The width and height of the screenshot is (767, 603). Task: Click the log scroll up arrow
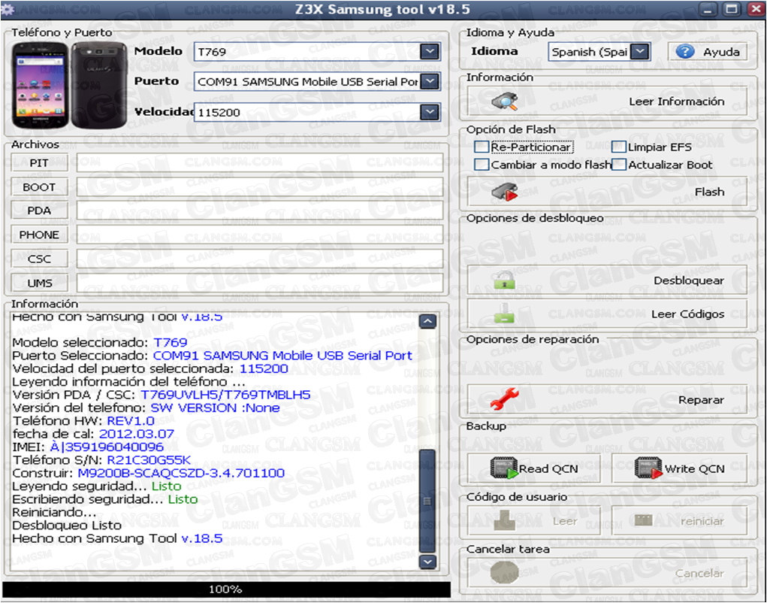click(427, 321)
